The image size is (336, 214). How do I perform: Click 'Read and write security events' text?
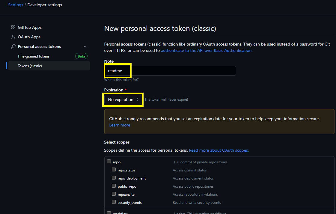[197, 203]
